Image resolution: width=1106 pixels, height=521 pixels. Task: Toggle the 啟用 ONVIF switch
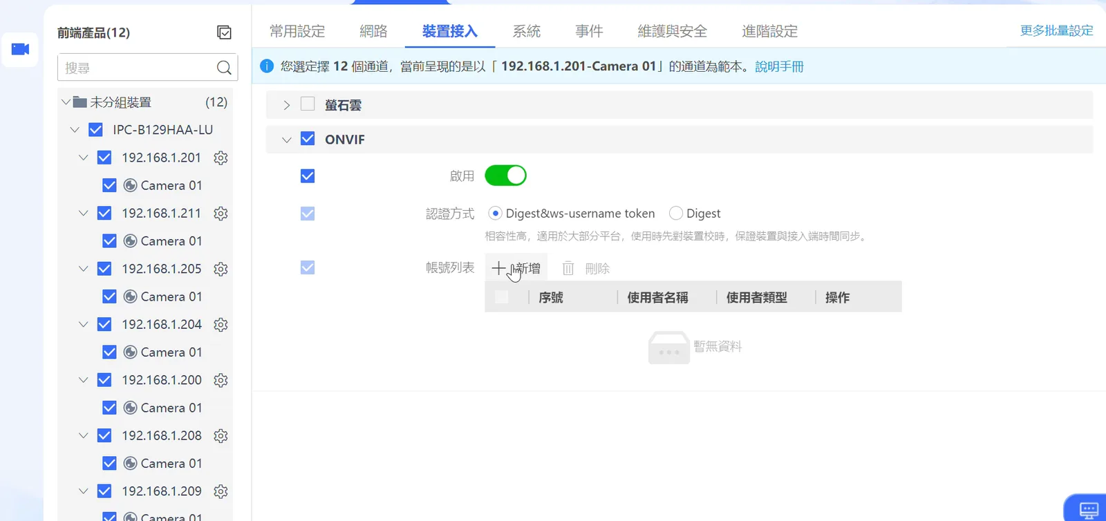click(505, 176)
